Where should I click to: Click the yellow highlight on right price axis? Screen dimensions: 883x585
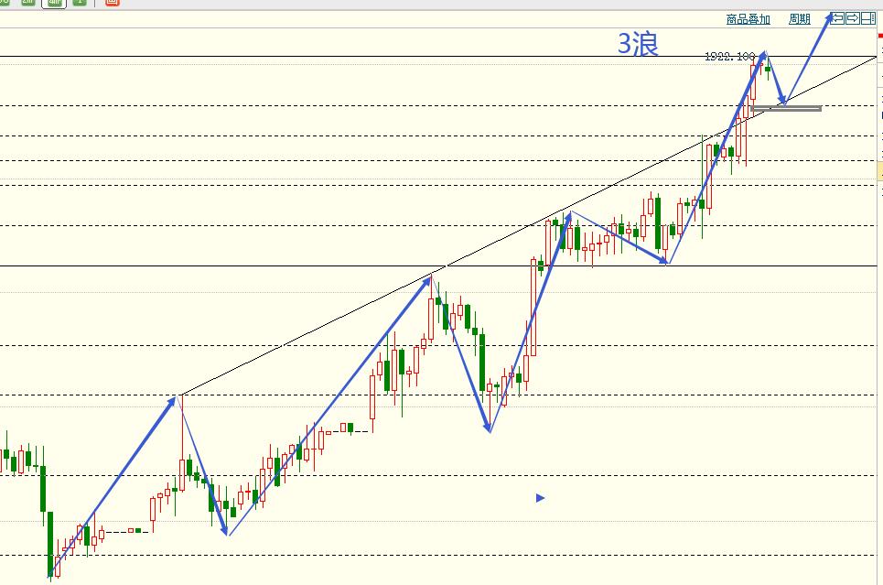pos(880,171)
